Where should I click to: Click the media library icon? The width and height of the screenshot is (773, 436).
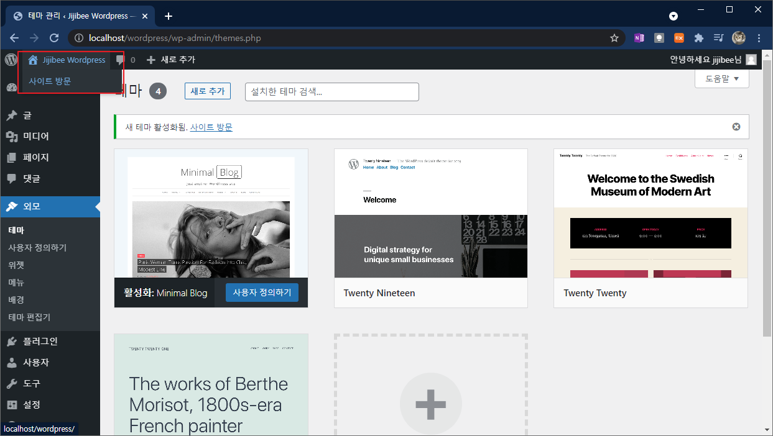[x=11, y=137]
